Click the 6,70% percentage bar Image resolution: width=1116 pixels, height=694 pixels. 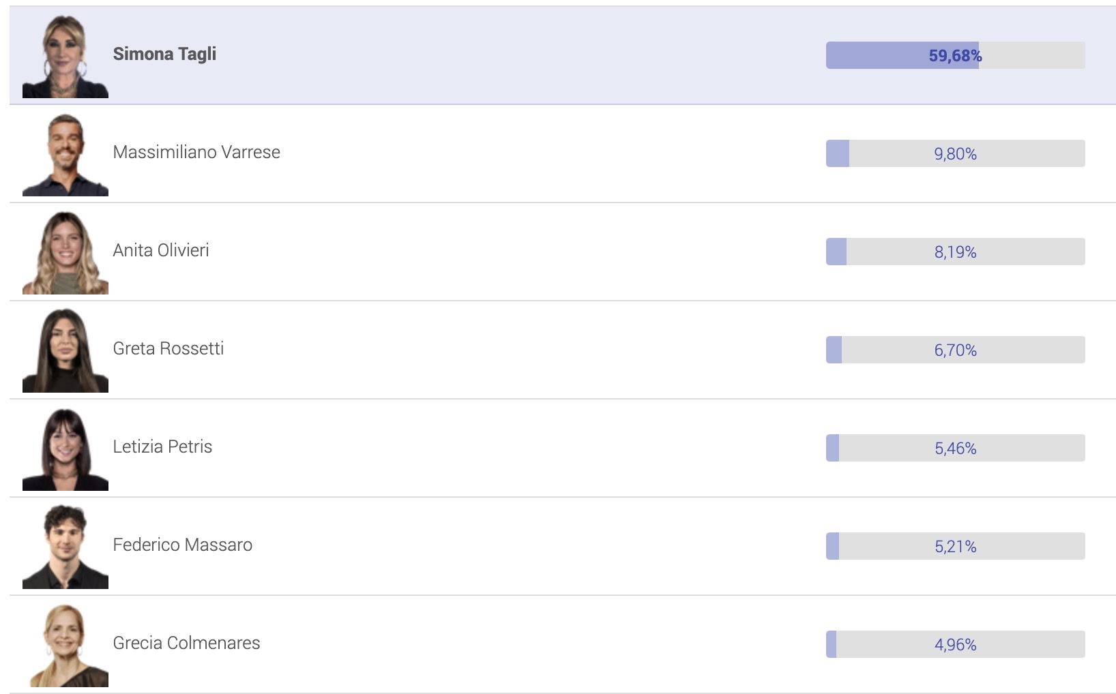[x=955, y=350]
